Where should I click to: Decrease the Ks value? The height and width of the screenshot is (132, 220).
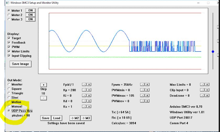tap(84, 106)
